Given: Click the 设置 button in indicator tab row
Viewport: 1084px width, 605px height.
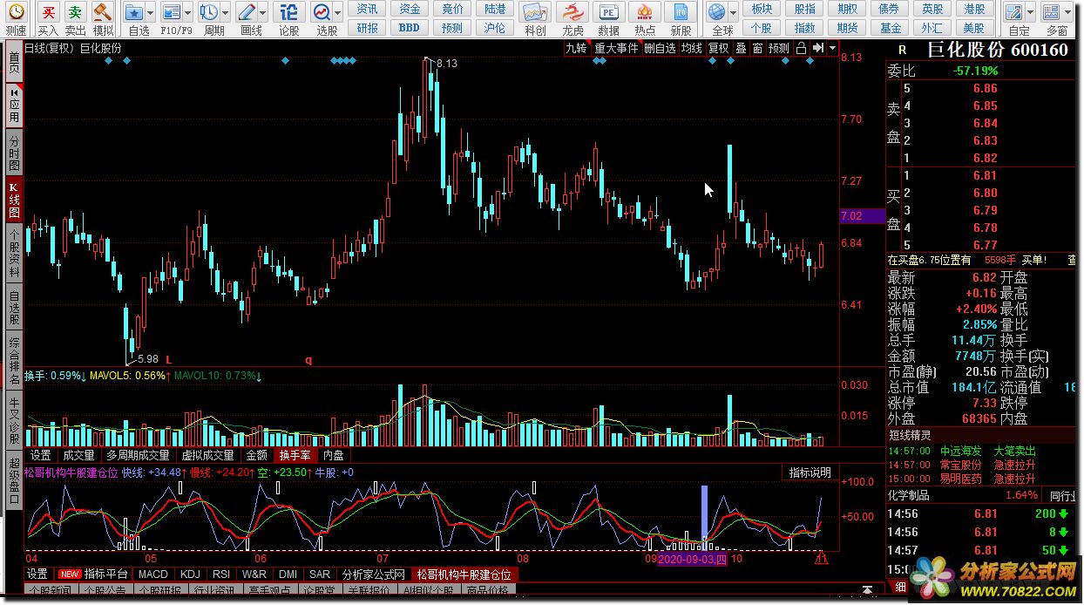Looking at the screenshot, I should point(37,574).
